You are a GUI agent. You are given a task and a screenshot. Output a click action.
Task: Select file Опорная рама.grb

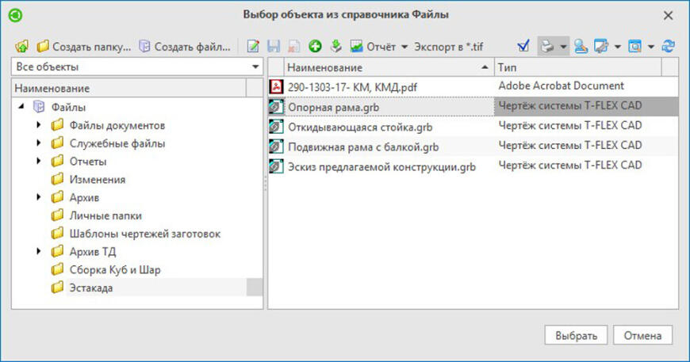point(334,107)
